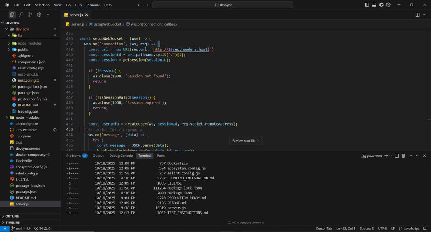
Task: Open the Run menu
Action: pyautogui.click(x=78, y=5)
